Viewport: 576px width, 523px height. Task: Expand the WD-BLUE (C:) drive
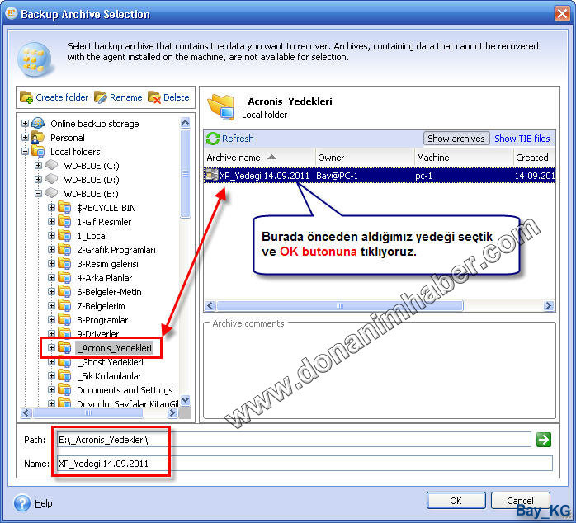point(38,165)
